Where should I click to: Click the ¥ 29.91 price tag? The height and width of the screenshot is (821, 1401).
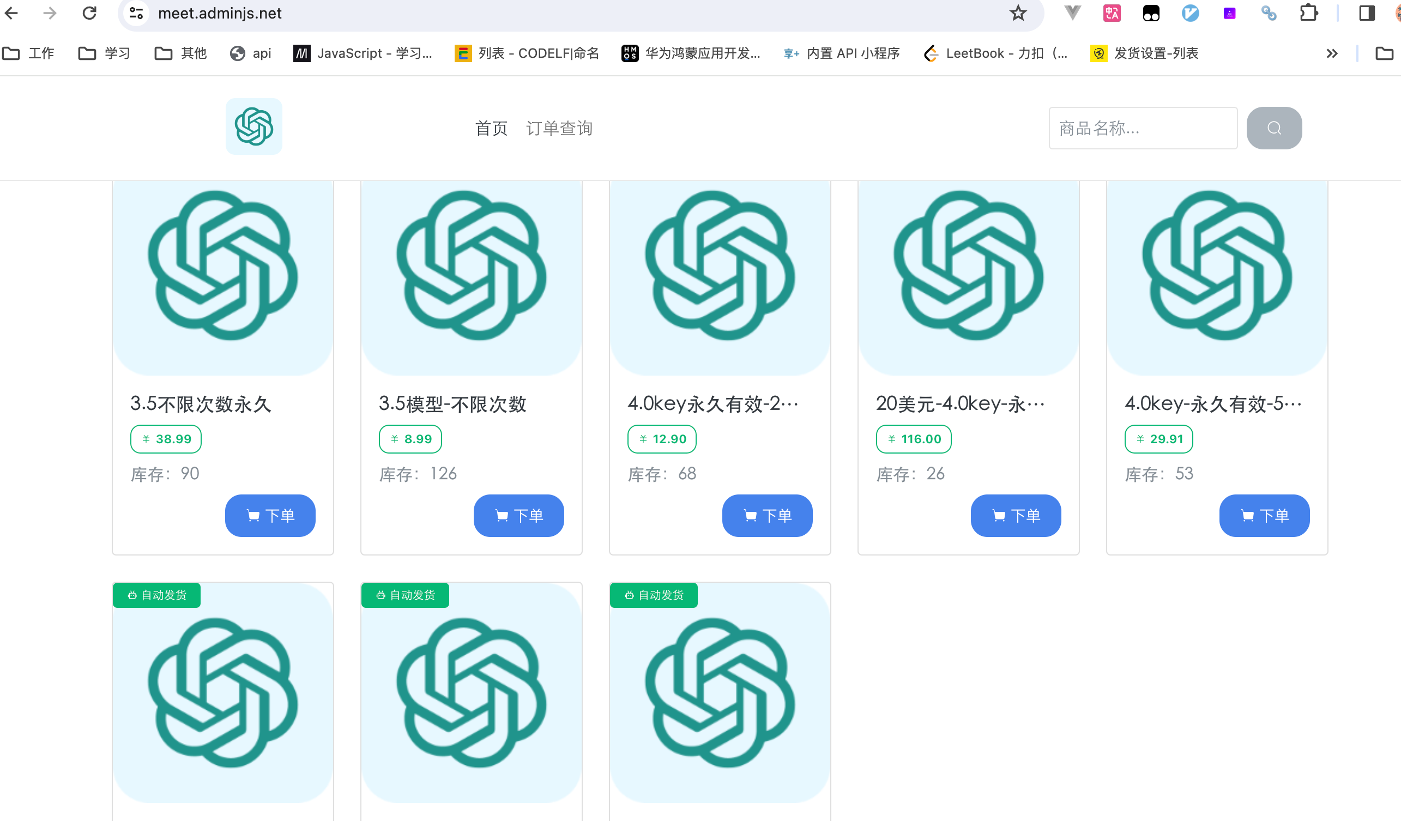1158,439
